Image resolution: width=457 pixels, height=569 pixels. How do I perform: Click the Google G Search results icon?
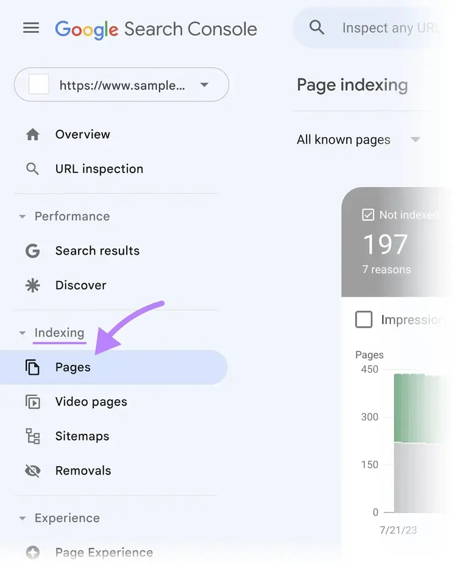[33, 251]
